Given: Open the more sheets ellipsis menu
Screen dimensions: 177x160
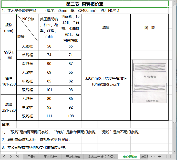Looking at the screenshot, I should [153, 156].
